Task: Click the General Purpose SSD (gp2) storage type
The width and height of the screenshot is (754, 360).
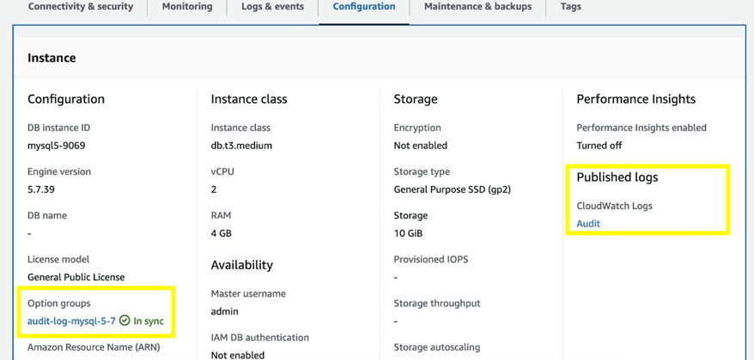Action: point(452,189)
